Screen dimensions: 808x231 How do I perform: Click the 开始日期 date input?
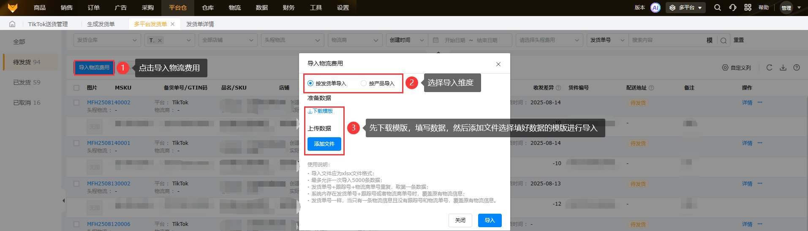point(455,40)
